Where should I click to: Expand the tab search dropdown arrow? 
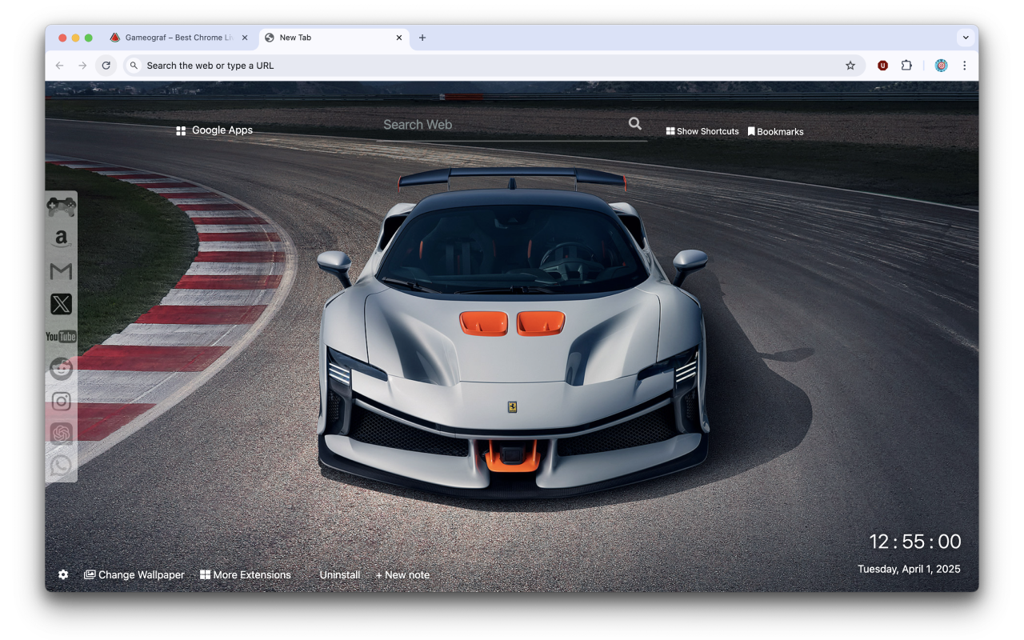coord(966,38)
